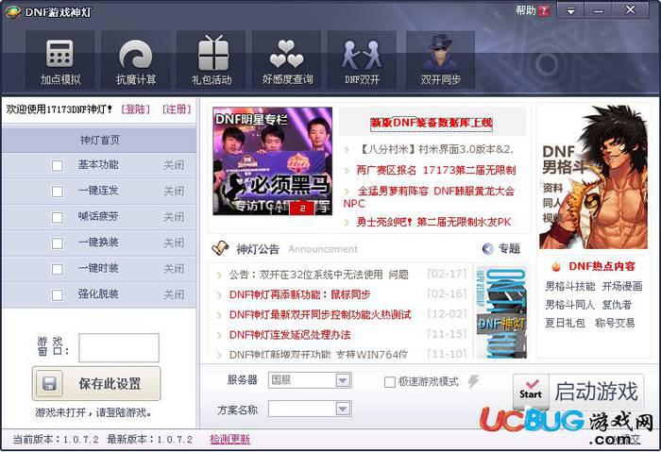Open announcement 最新双开同步控制功能火热测试
Viewport: 661px width, 452px height.
[320, 314]
